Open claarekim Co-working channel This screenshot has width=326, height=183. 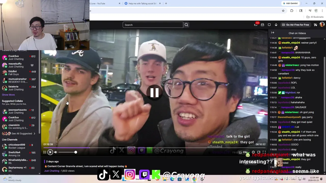(x=19, y=127)
